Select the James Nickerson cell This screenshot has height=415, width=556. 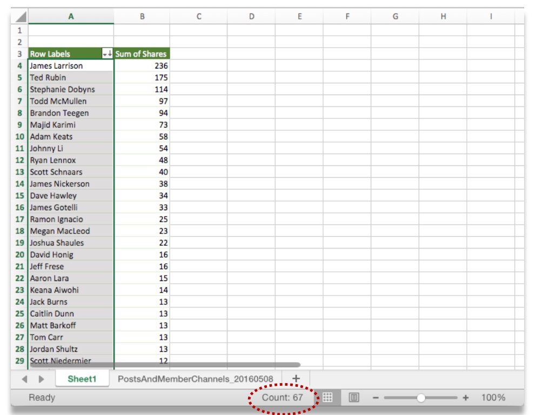(x=71, y=184)
